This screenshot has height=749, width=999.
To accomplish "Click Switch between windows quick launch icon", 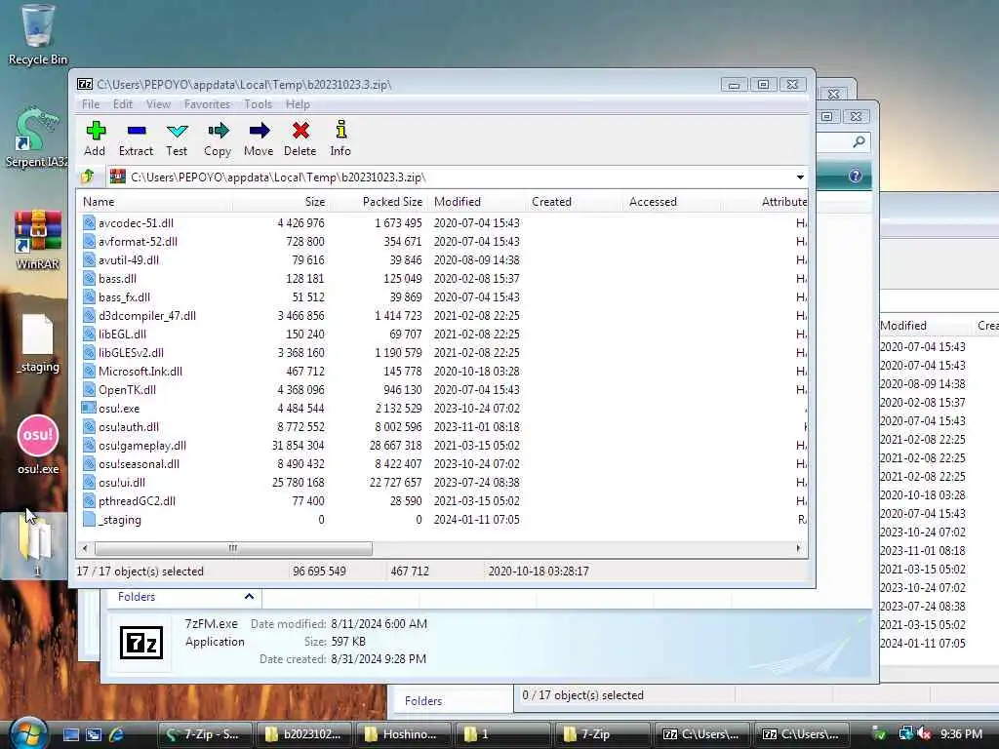I will pyautogui.click(x=94, y=734).
